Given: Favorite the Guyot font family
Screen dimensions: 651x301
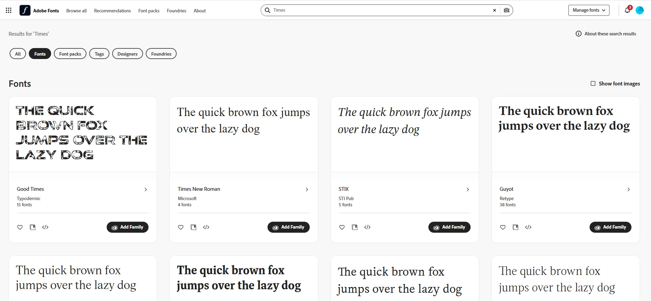Looking at the screenshot, I should [x=503, y=227].
